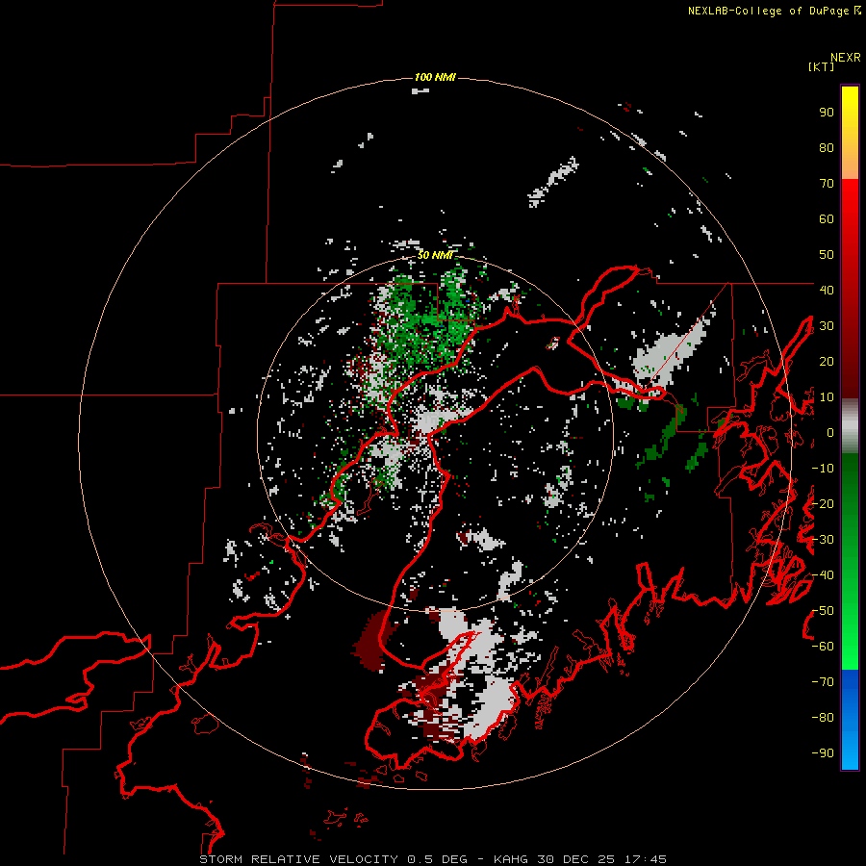Select the 70 value on velocity scale
866x866 pixels.
pyautogui.click(x=827, y=184)
